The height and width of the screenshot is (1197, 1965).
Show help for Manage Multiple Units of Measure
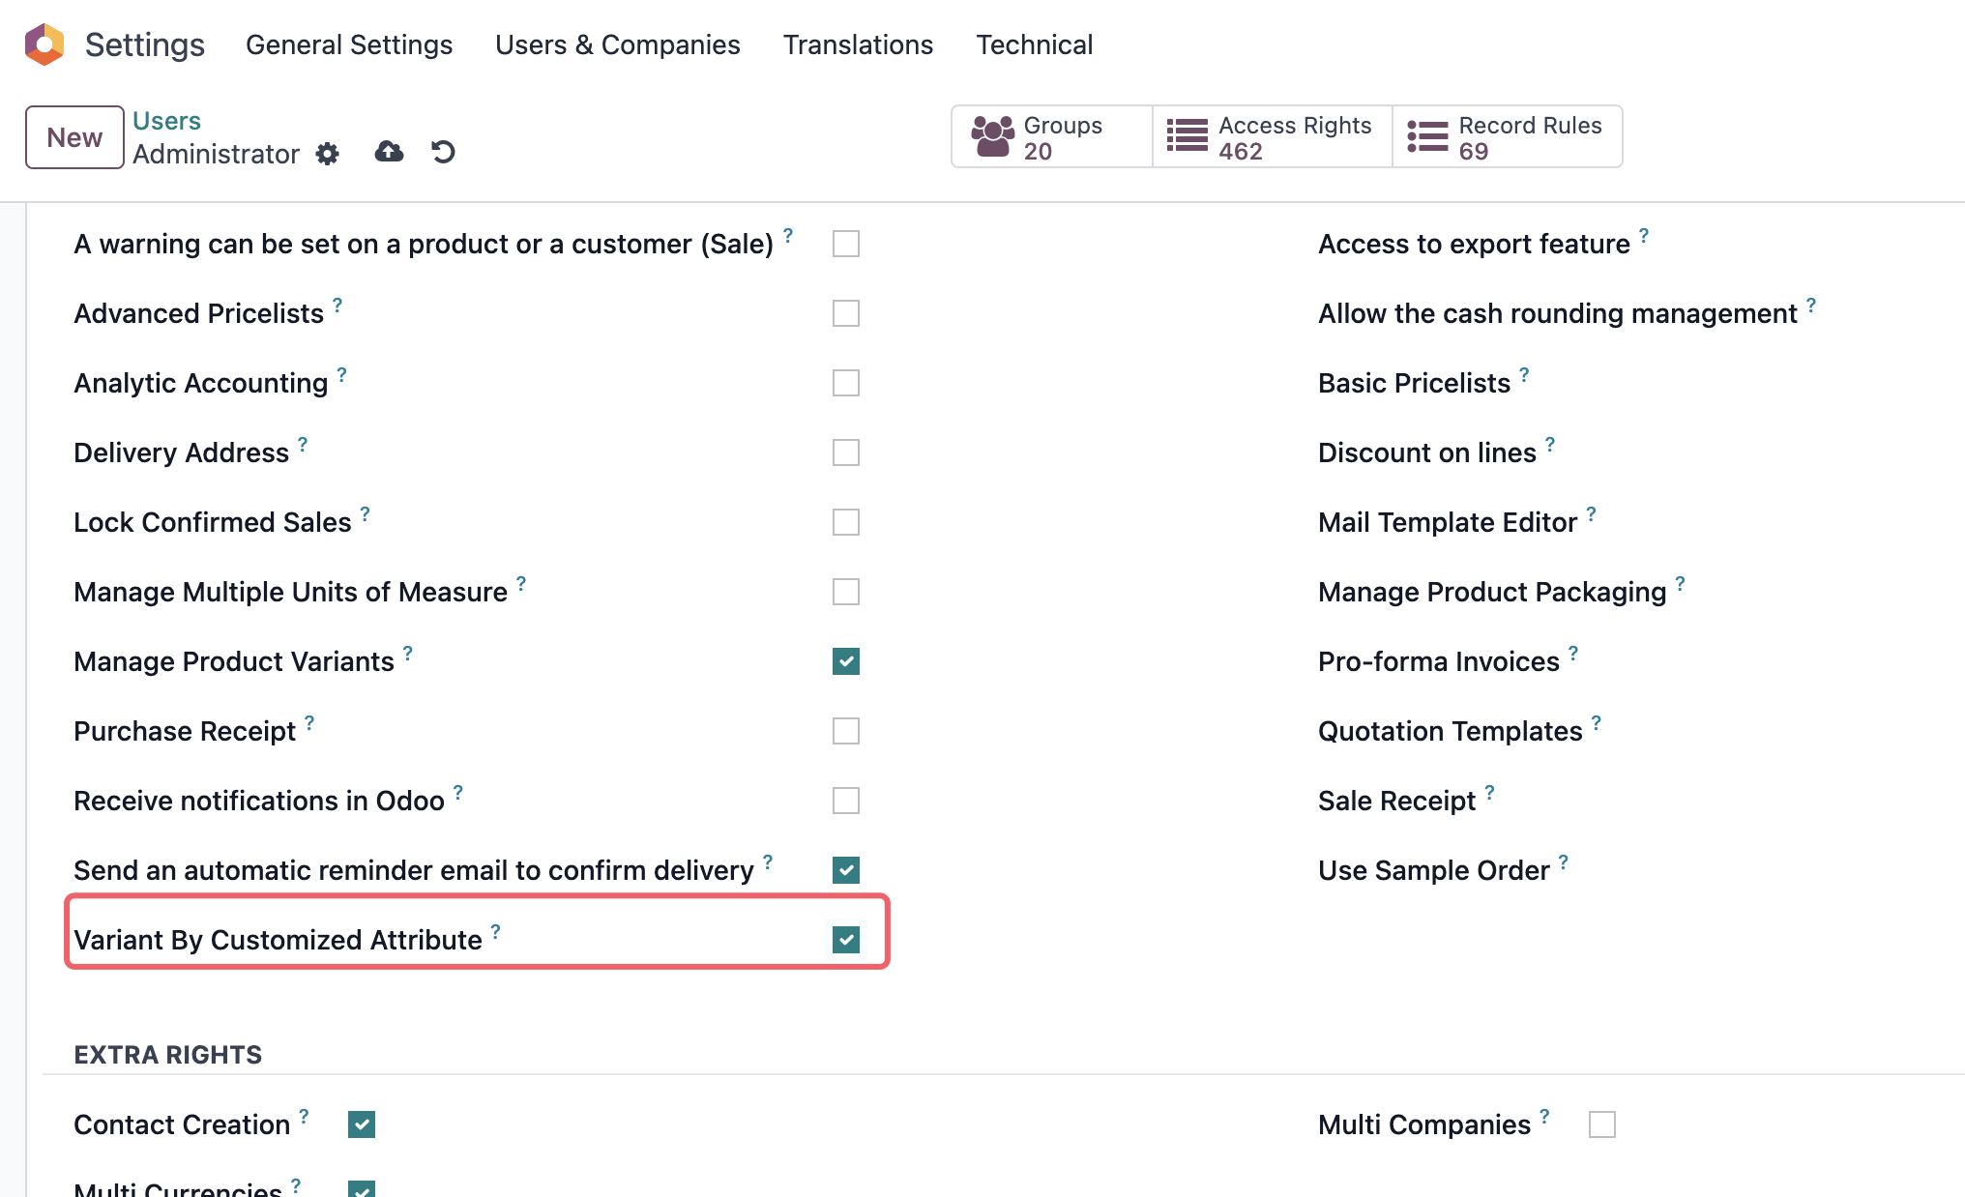click(521, 584)
